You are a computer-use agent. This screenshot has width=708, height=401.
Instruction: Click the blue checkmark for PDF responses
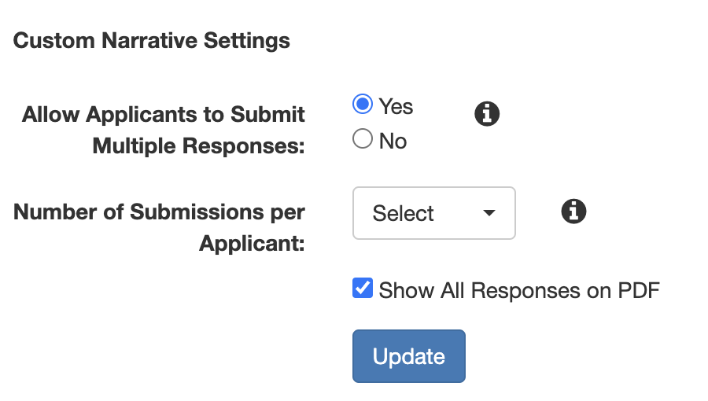(x=363, y=289)
